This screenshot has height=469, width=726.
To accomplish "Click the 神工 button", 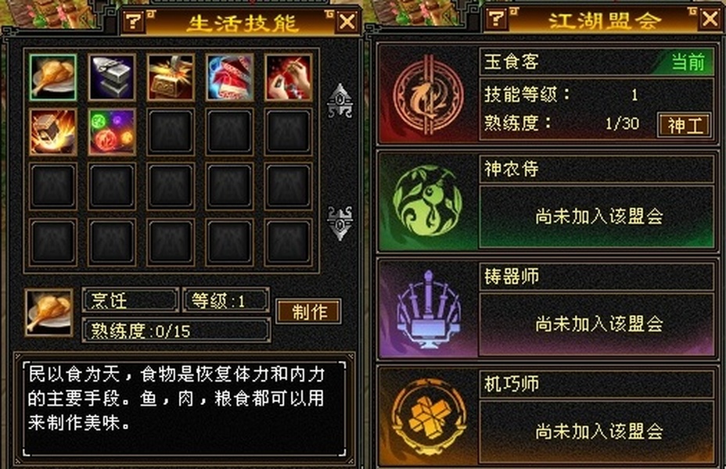I will click(685, 125).
